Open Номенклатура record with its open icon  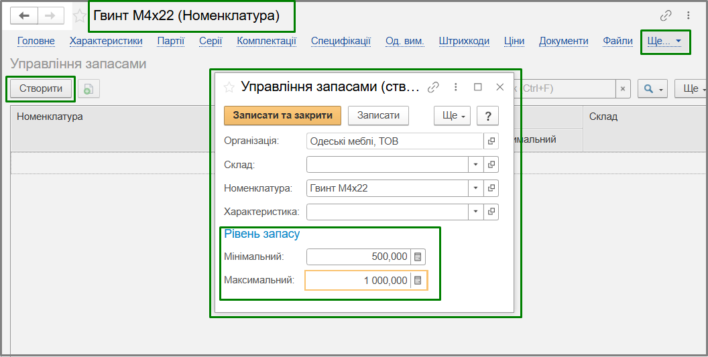tap(491, 188)
